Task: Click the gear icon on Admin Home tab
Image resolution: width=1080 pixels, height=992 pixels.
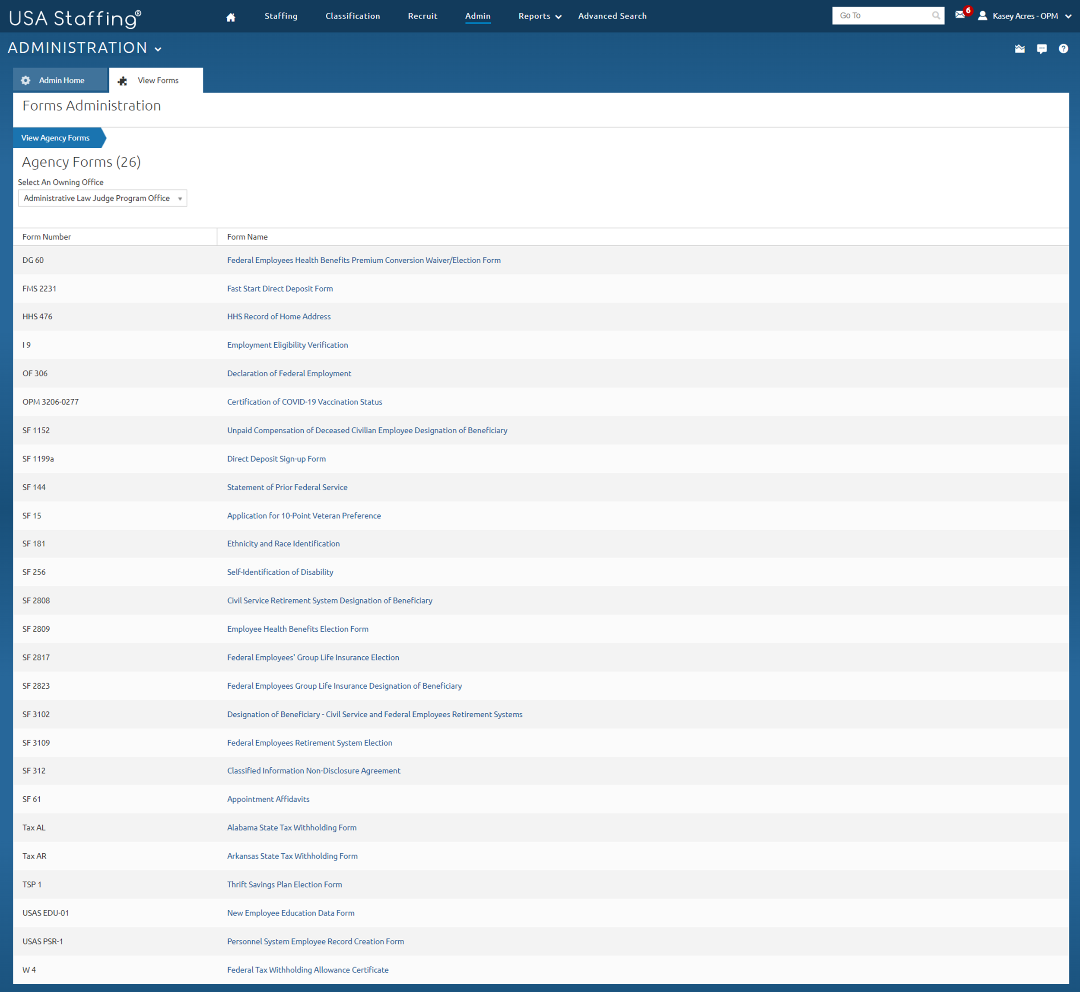Action: [26, 80]
